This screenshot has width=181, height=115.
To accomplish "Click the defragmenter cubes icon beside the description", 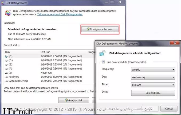I will point(8,13).
